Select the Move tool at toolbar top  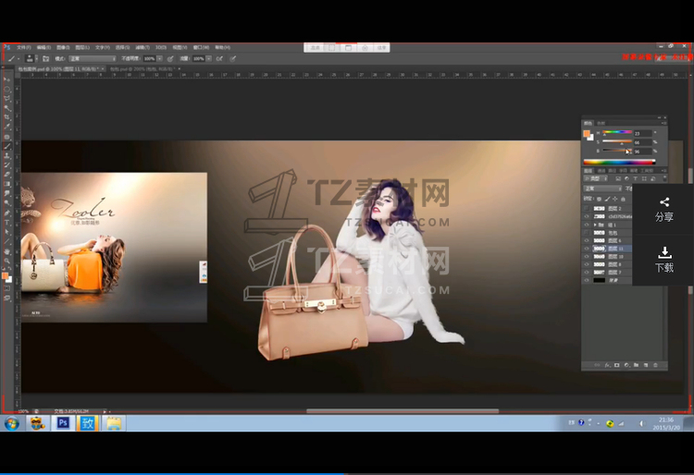point(6,79)
